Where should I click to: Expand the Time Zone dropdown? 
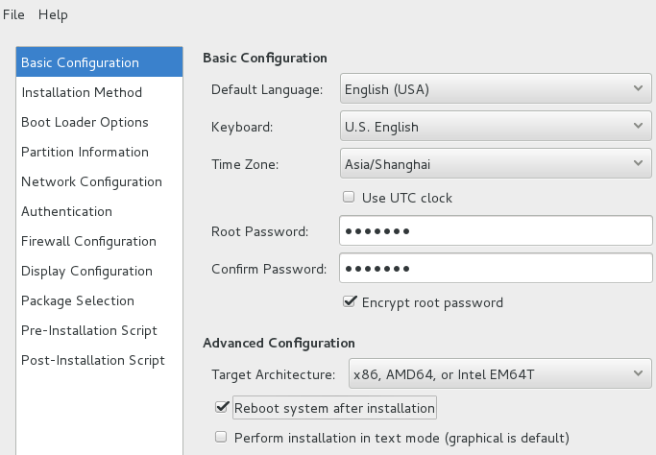(x=496, y=163)
